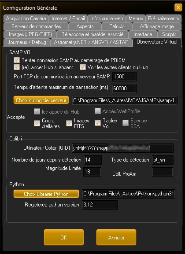The image size is (185, 254).
Task: Confirm settings with the OK button
Action: pos(64,237)
